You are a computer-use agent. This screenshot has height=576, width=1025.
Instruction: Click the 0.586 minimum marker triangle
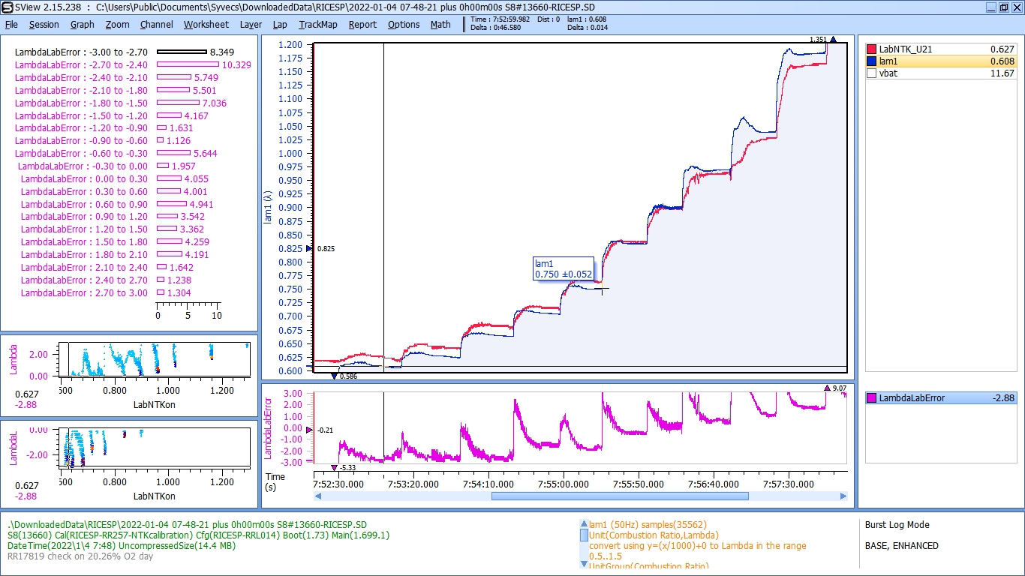334,376
